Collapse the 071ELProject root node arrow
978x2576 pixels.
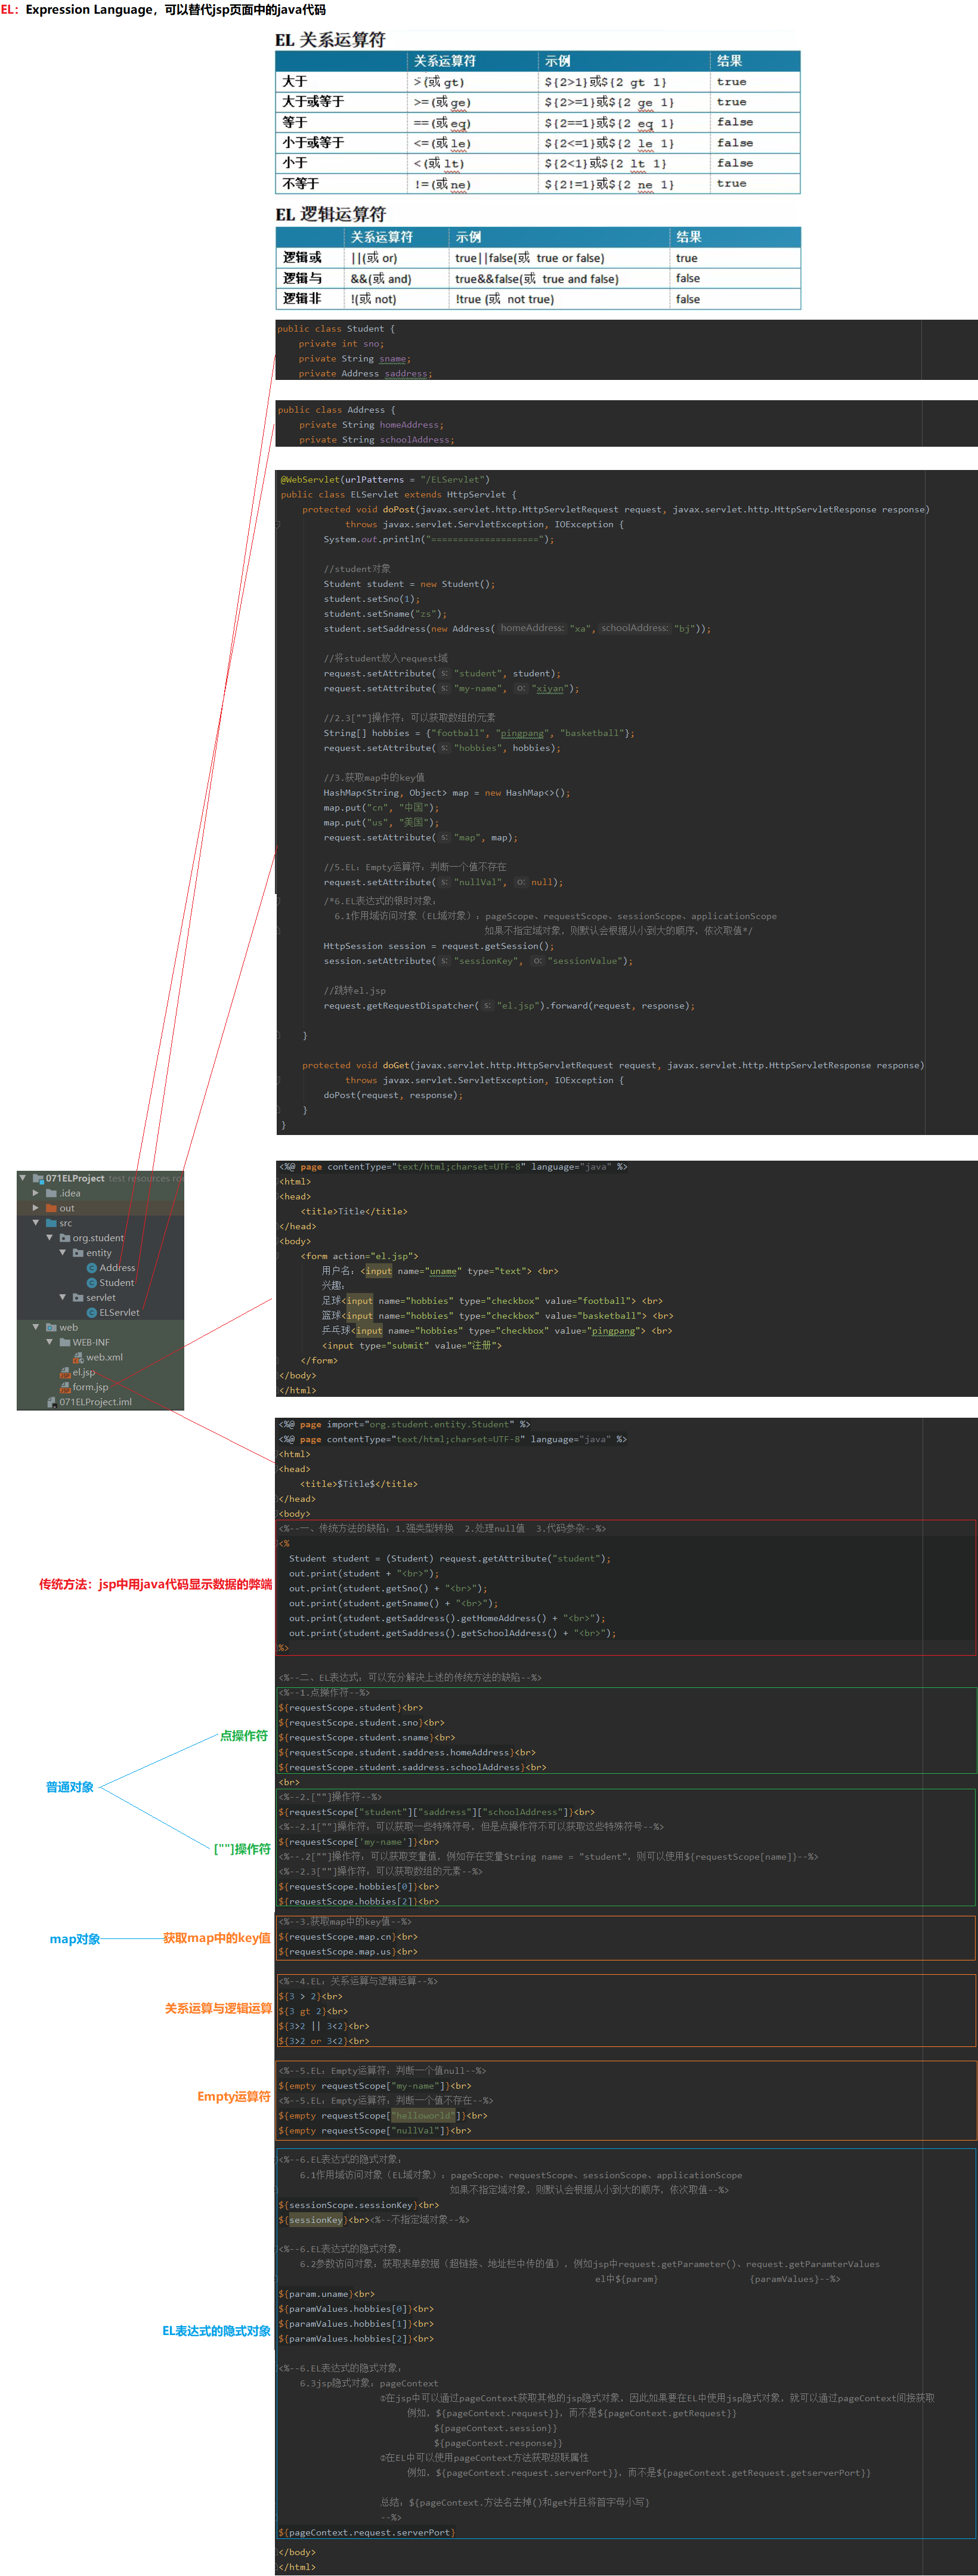(x=23, y=1178)
